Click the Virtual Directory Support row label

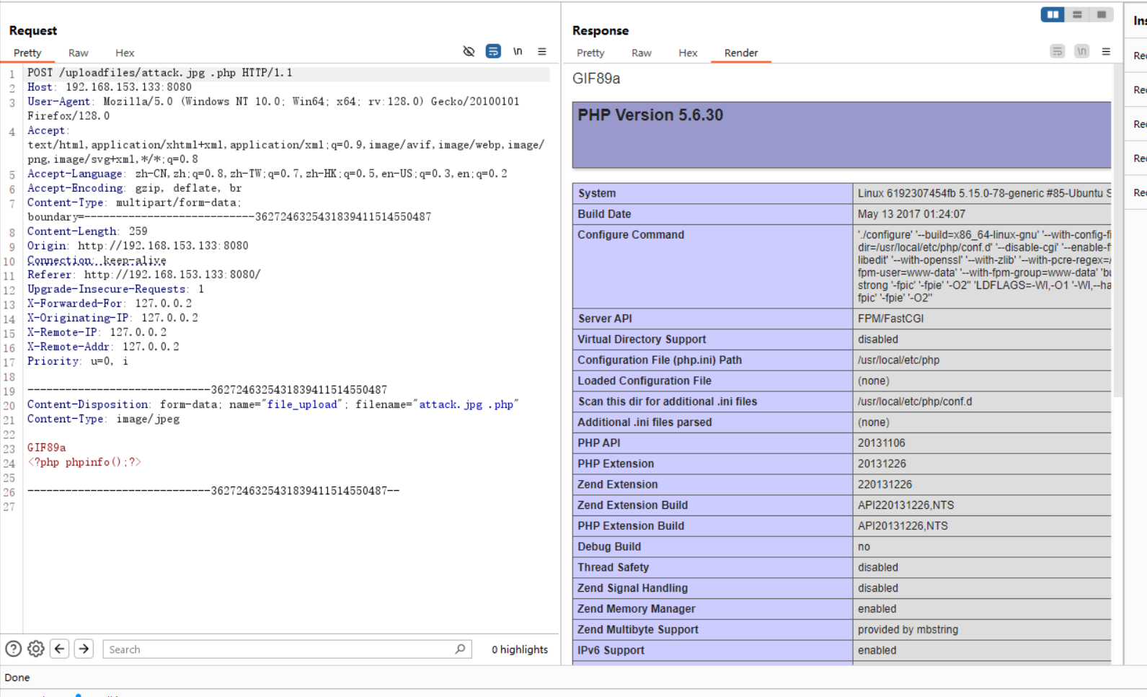(x=642, y=339)
